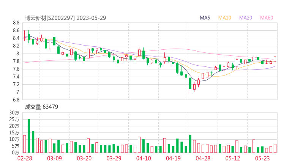Click the 04-19 date axis label
281x167 pixels.
pos(173,158)
